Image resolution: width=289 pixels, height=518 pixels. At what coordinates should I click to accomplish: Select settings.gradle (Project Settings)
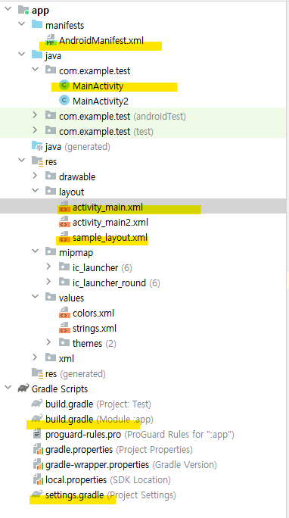(110, 495)
